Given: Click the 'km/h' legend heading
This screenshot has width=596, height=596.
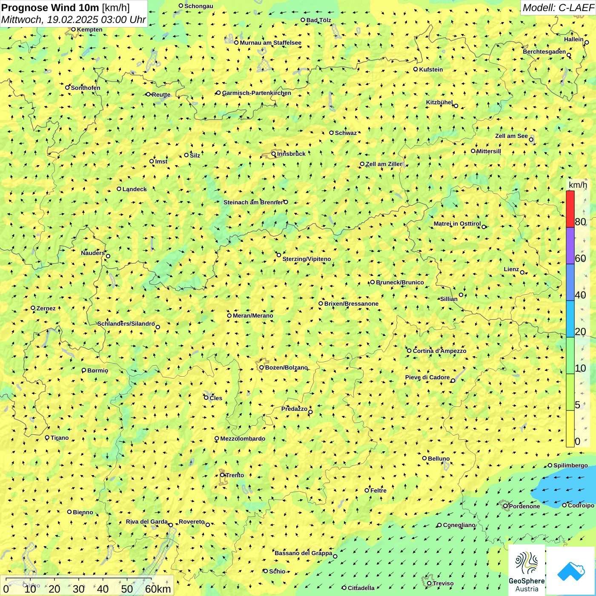Looking at the screenshot, I should pos(578,185).
